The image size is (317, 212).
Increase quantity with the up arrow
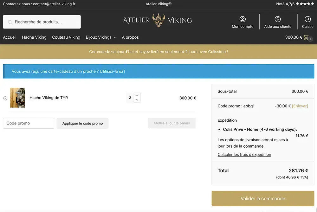(x=137, y=95)
